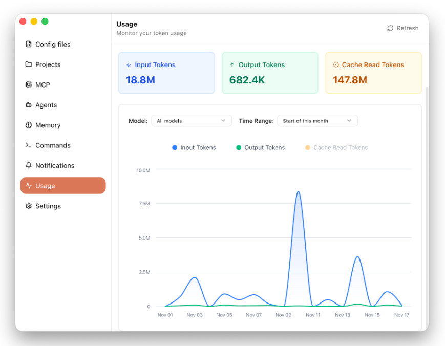Click the Input Tokens down-arrow icon
This screenshot has height=346, width=445.
tap(129, 64)
